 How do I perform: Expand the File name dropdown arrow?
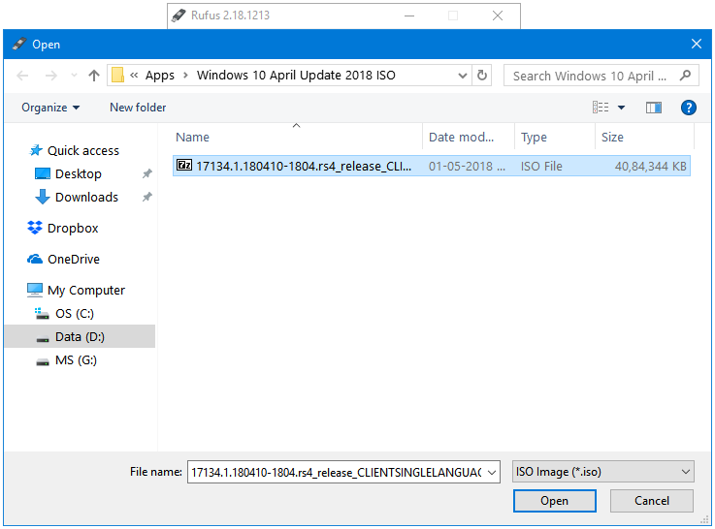click(492, 473)
